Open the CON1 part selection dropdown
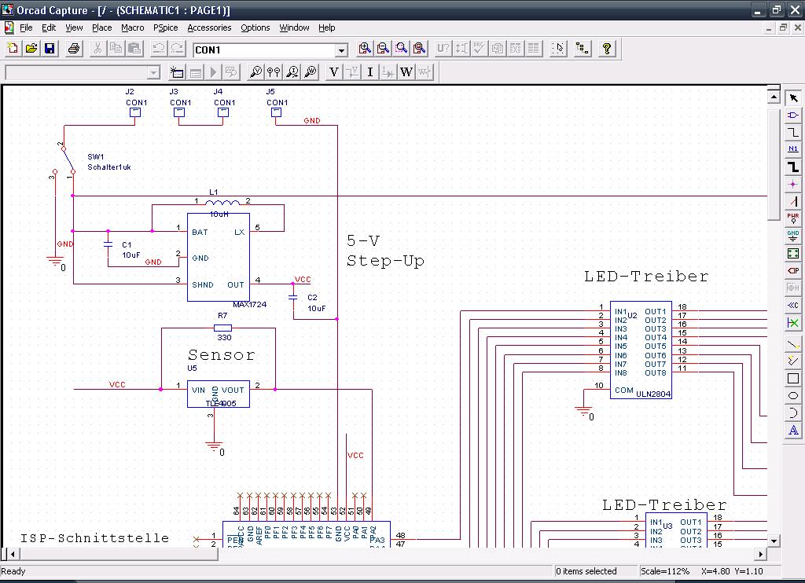 [341, 50]
